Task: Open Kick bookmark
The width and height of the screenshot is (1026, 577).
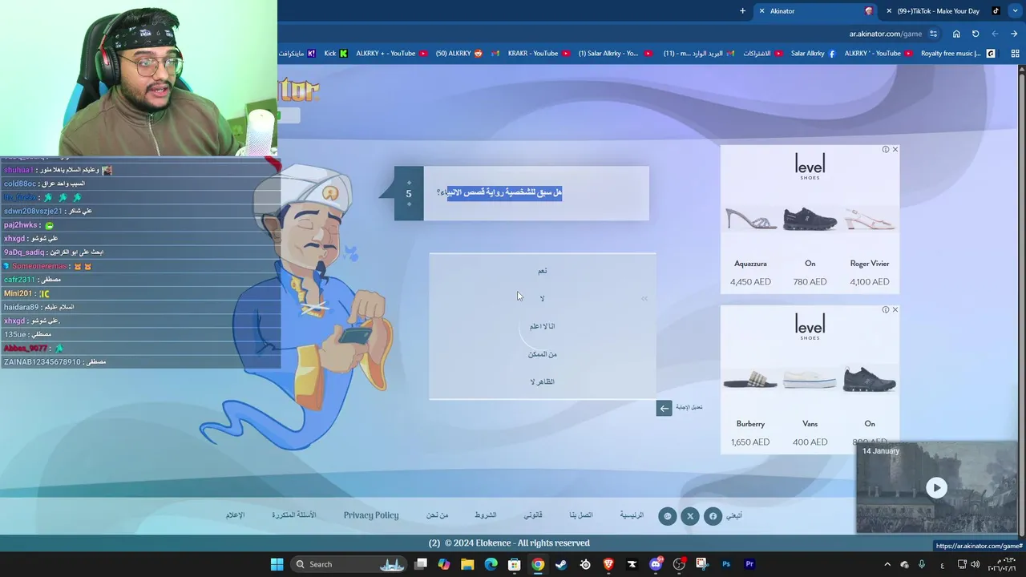Action: pyautogui.click(x=336, y=53)
